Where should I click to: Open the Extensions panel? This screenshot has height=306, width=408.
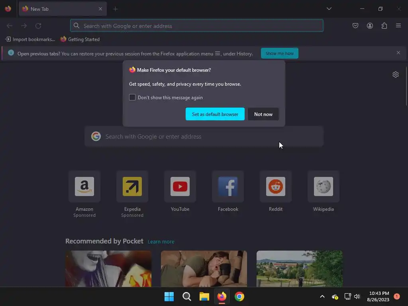(384, 25)
